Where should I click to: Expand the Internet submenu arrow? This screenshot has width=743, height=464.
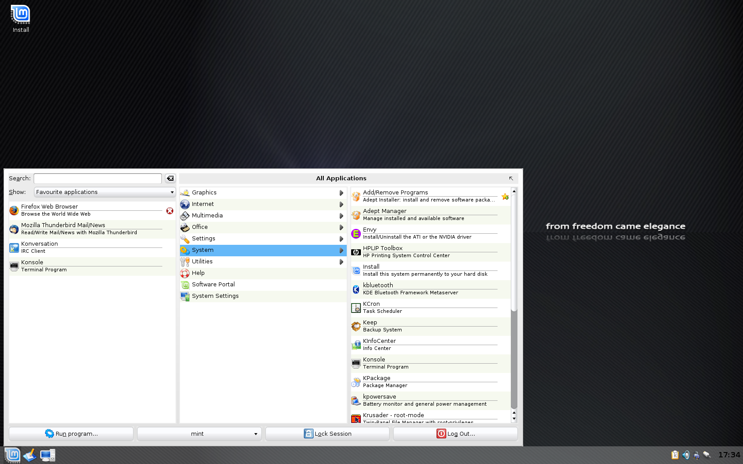pyautogui.click(x=341, y=204)
